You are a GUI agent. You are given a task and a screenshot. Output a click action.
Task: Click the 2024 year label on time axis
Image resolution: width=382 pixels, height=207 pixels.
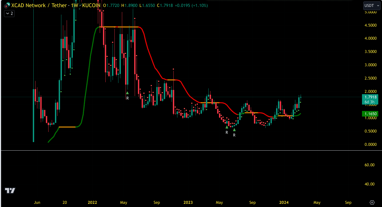point(284,202)
